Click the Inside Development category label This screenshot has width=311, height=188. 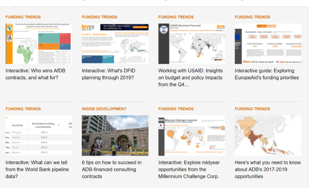click(x=104, y=109)
